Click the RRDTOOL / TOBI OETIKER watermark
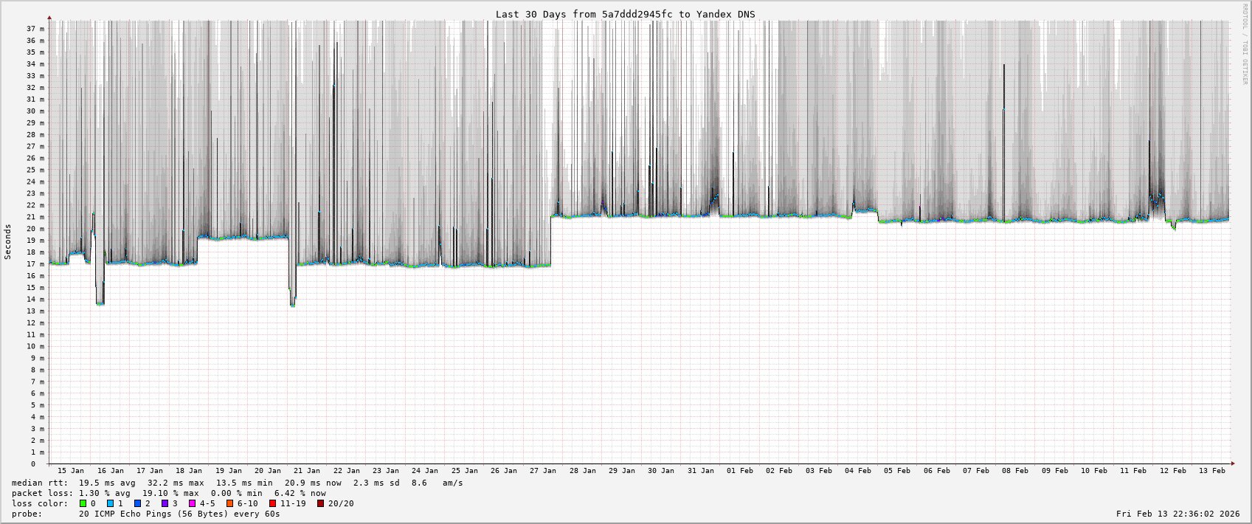This screenshot has width=1252, height=524. (x=1245, y=44)
